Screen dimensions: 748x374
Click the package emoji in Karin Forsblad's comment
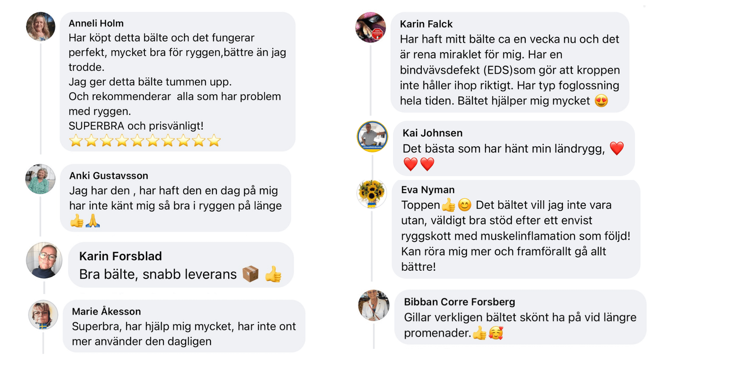point(251,274)
